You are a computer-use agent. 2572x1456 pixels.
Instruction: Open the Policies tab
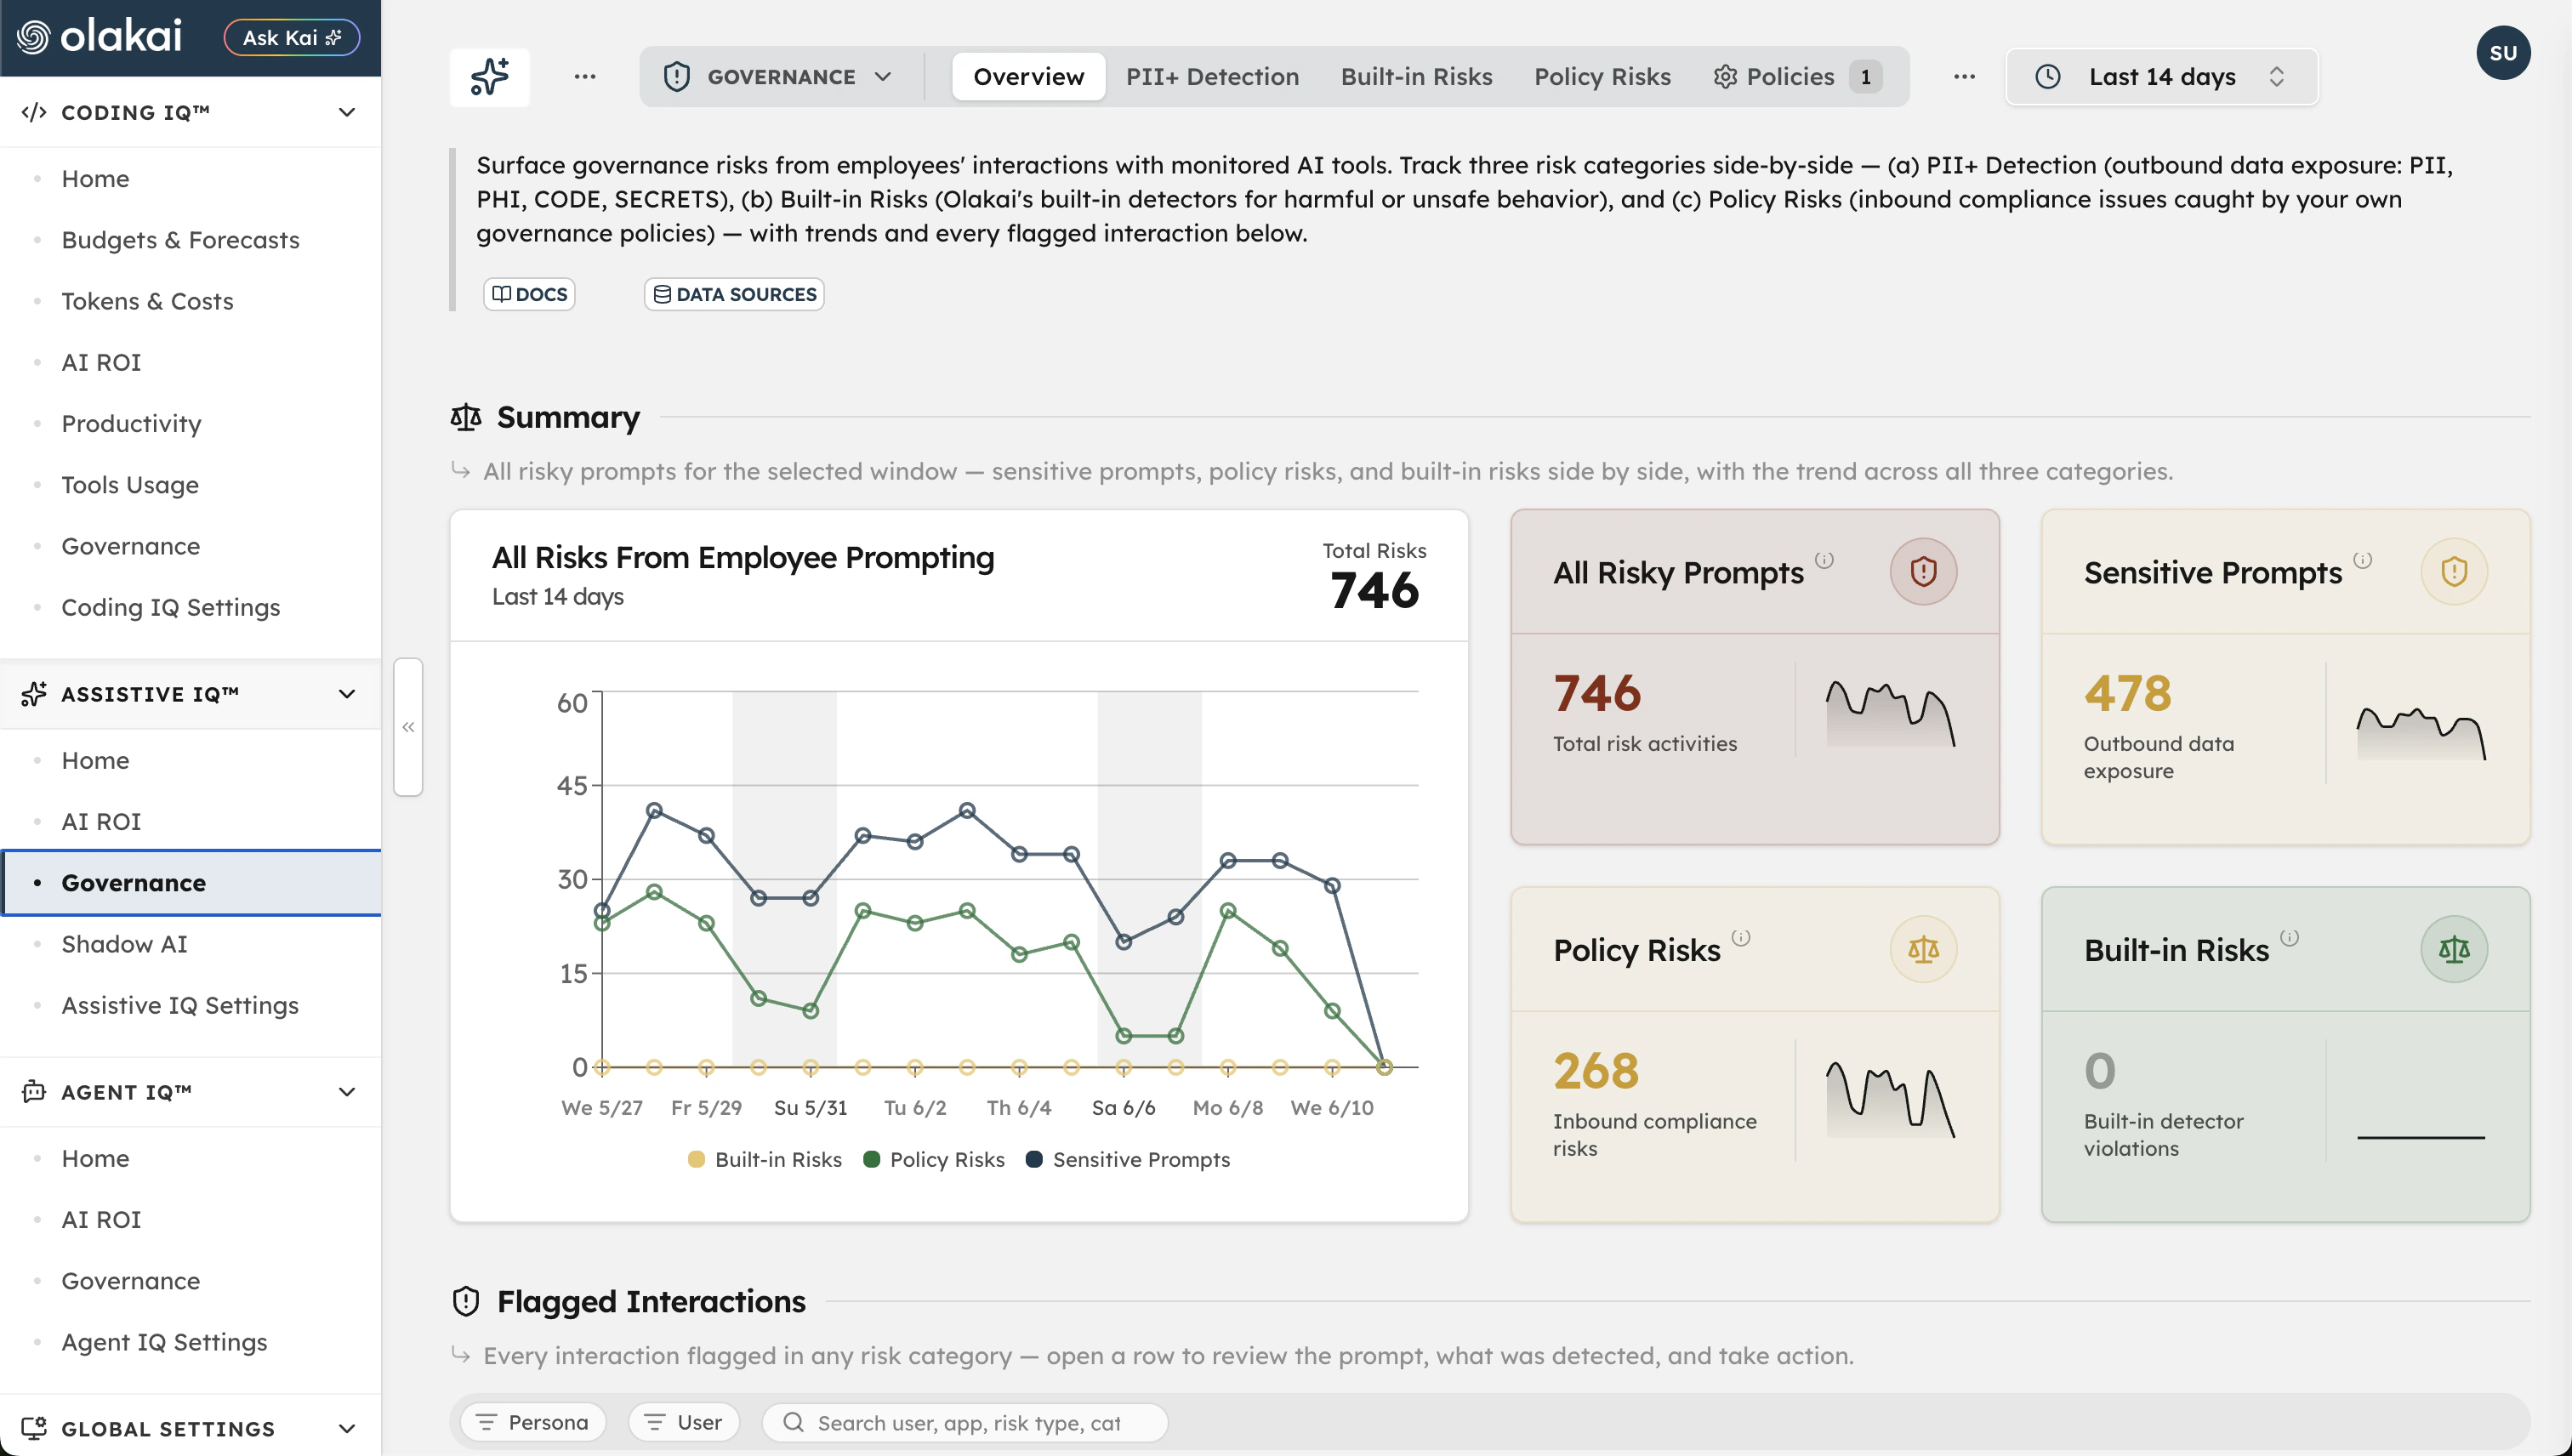1797,77
